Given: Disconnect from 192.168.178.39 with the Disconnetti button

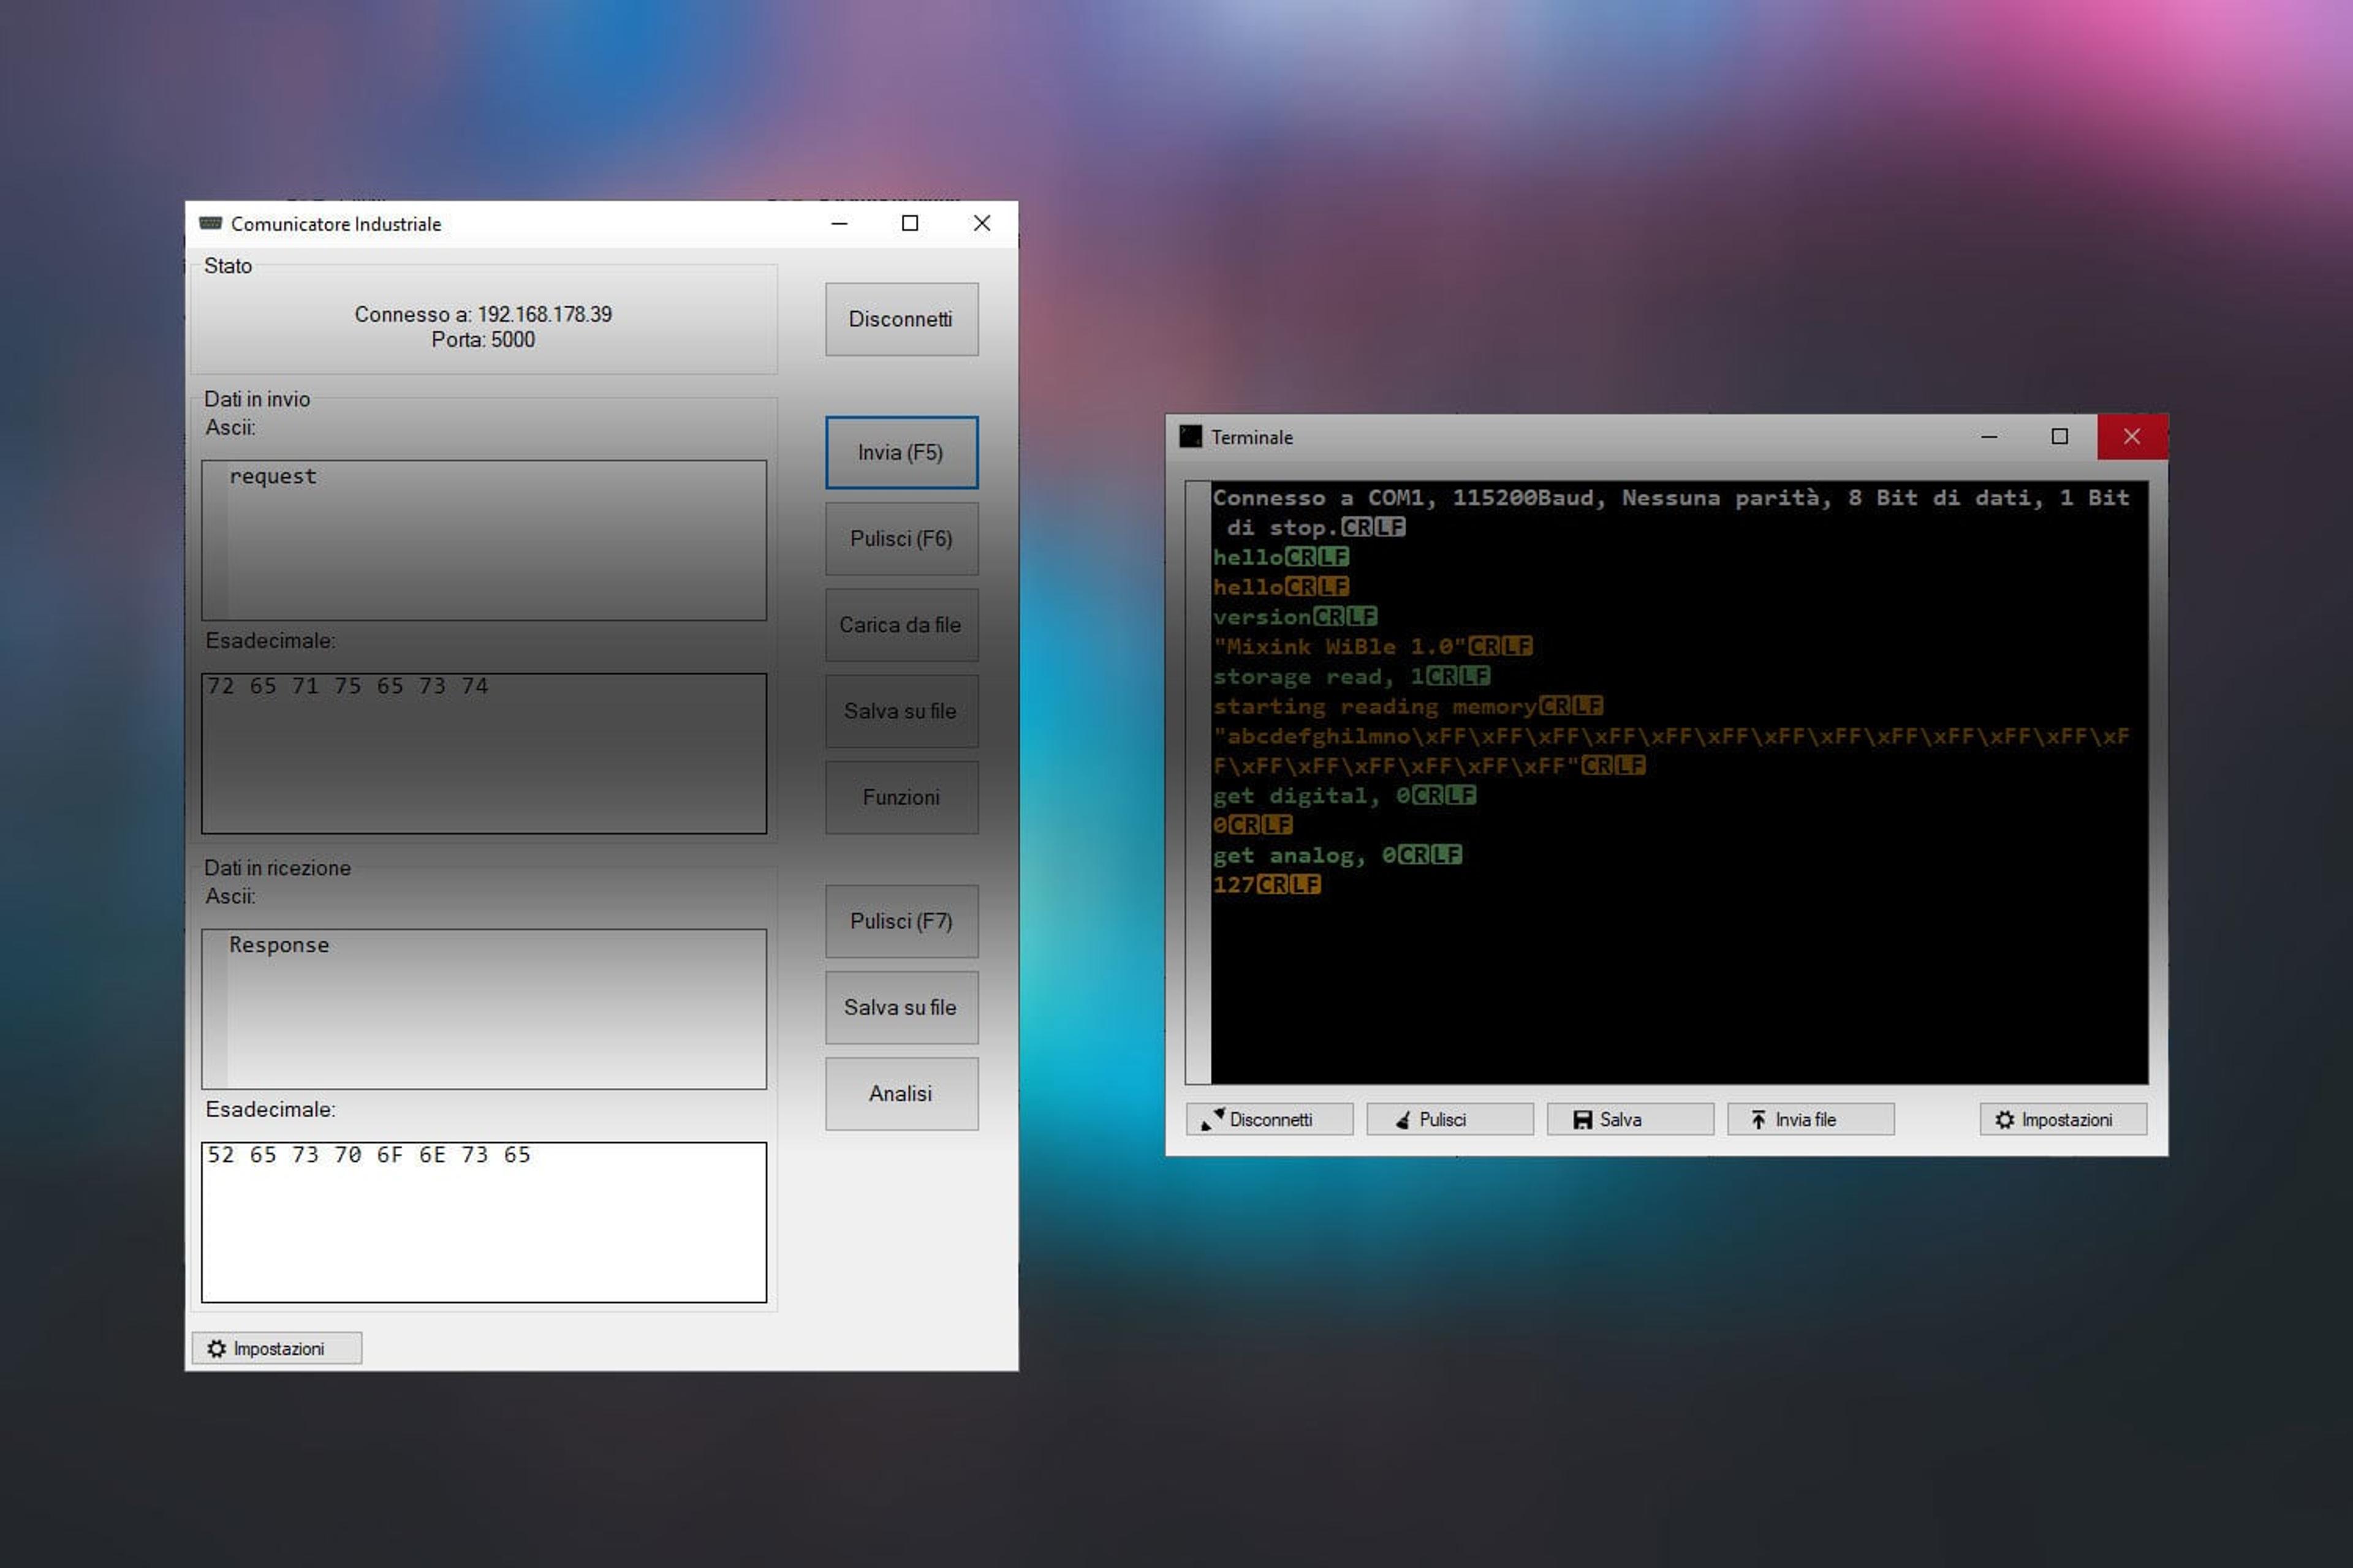Looking at the screenshot, I should tap(901, 319).
